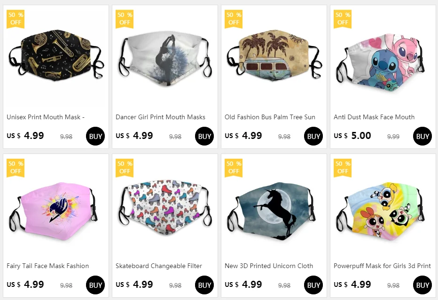
Task: Open 'Skateboard Changeable Filter' title link
Action: pyautogui.click(x=159, y=266)
